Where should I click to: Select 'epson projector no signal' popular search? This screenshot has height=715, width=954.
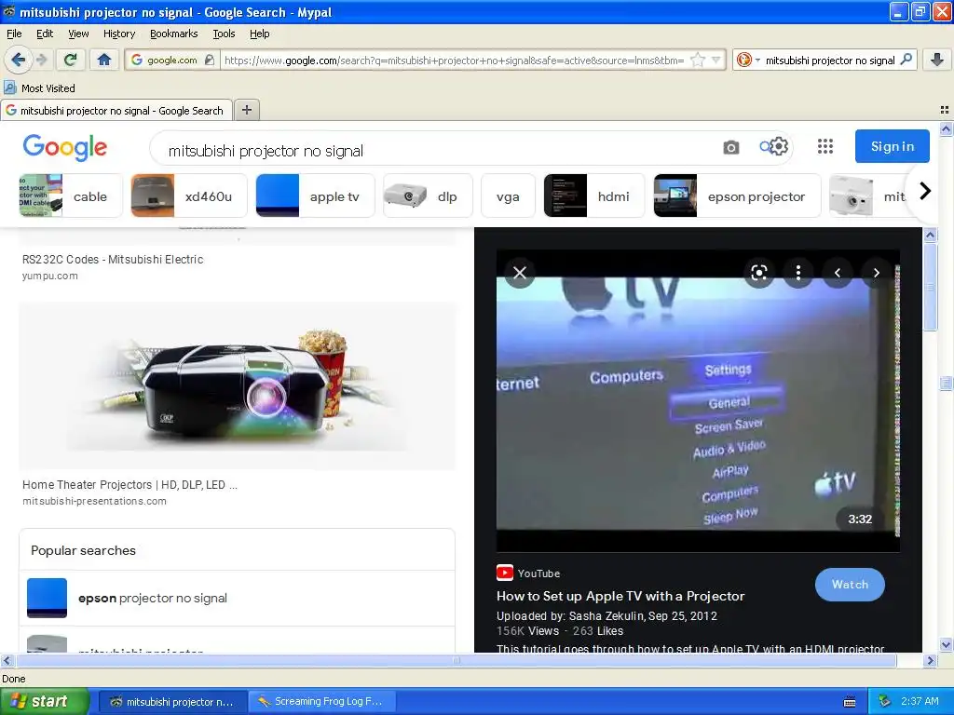point(237,599)
